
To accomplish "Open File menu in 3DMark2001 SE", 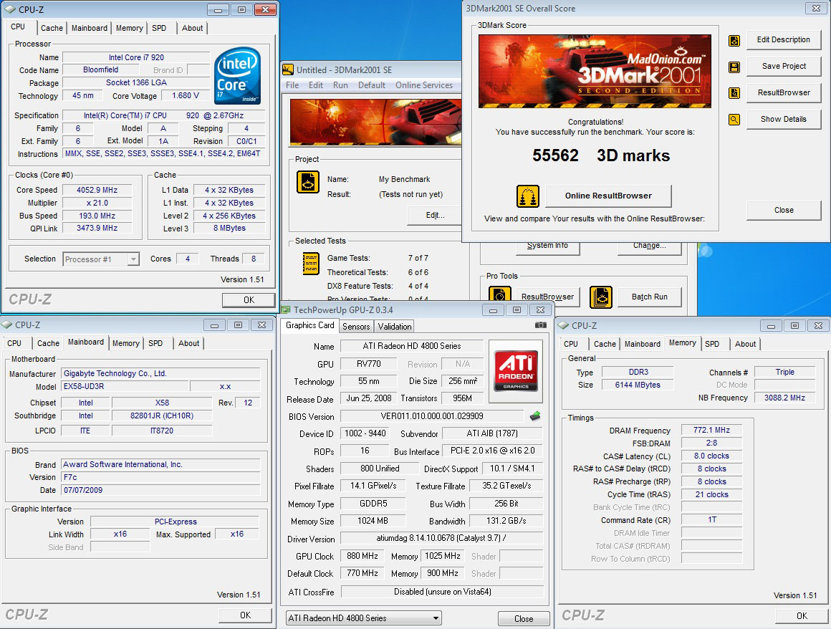I will point(292,85).
